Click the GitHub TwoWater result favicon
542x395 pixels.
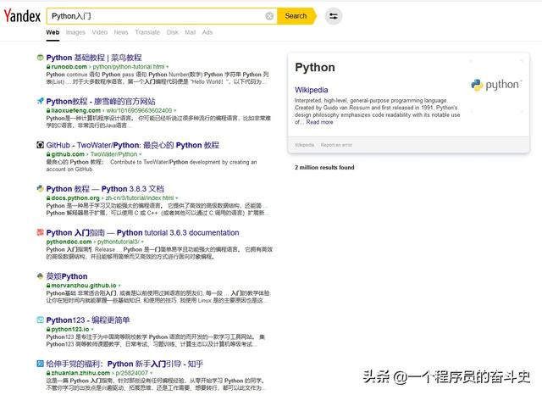(40, 145)
